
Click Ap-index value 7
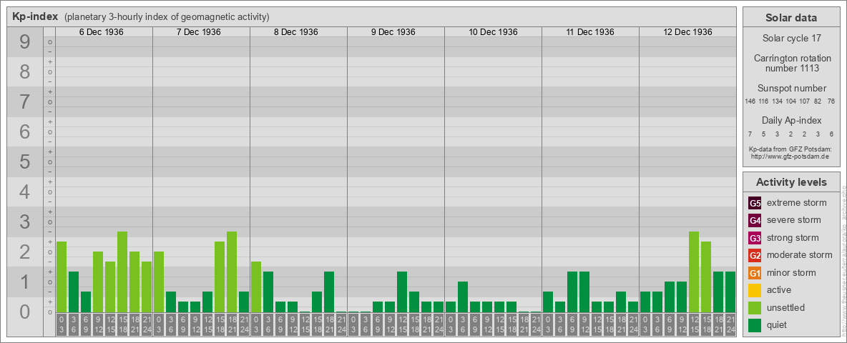[750, 134]
